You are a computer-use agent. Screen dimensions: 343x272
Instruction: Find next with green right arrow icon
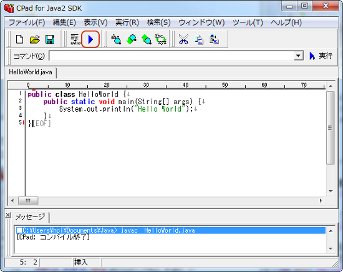(146, 39)
